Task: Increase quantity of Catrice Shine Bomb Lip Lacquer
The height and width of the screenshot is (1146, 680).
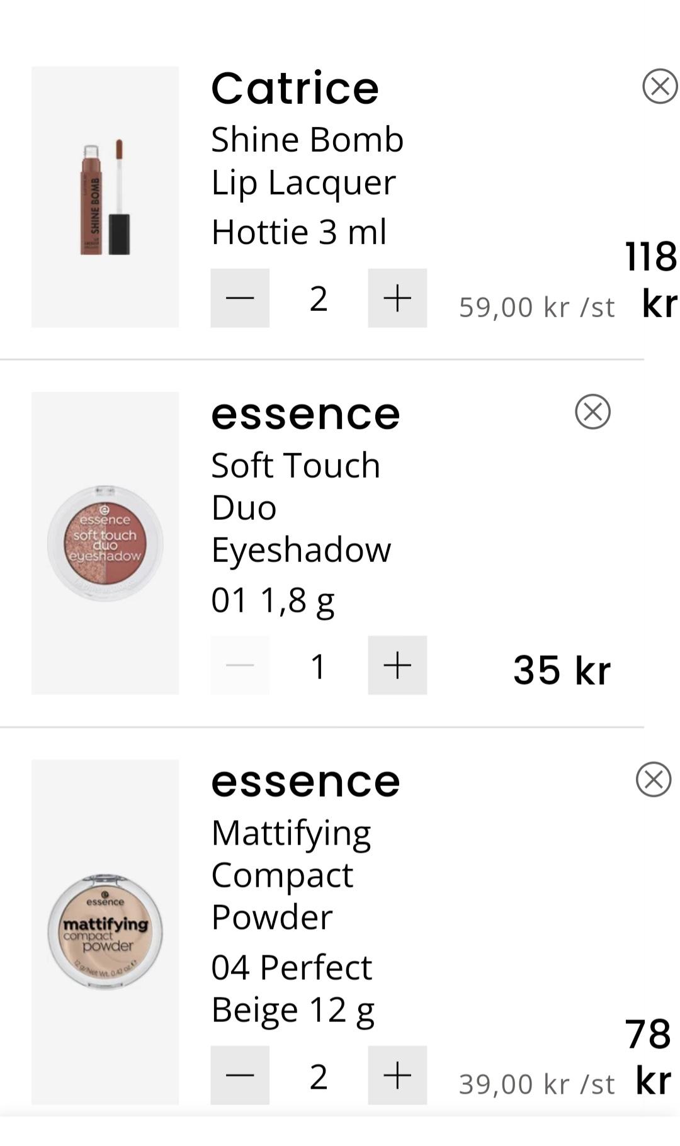Action: 397,298
